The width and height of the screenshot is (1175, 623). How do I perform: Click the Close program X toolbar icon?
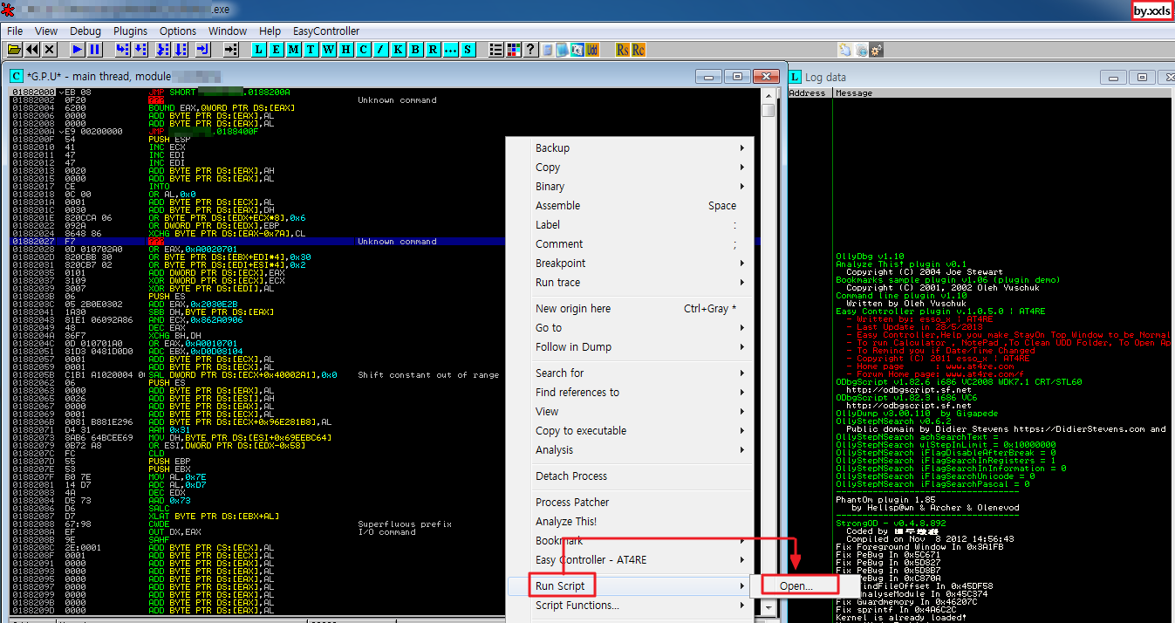(x=50, y=50)
